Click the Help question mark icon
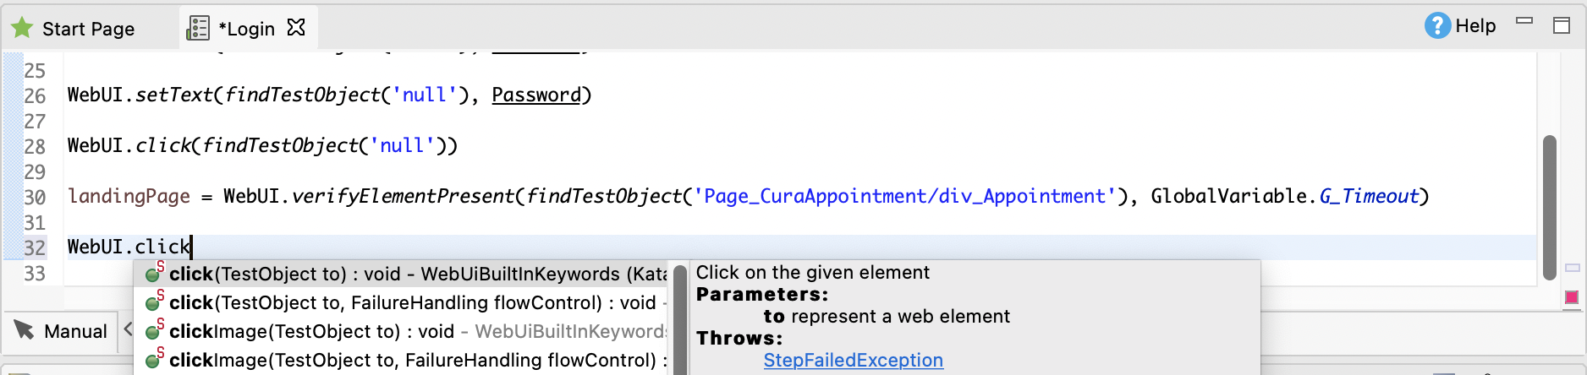This screenshot has height=375, width=1587. click(1437, 26)
